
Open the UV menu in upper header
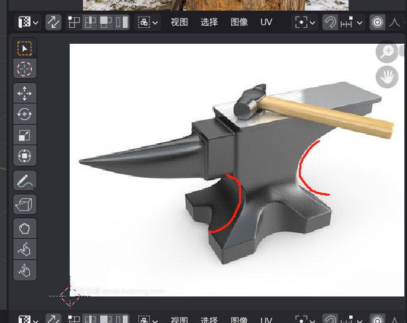click(266, 23)
